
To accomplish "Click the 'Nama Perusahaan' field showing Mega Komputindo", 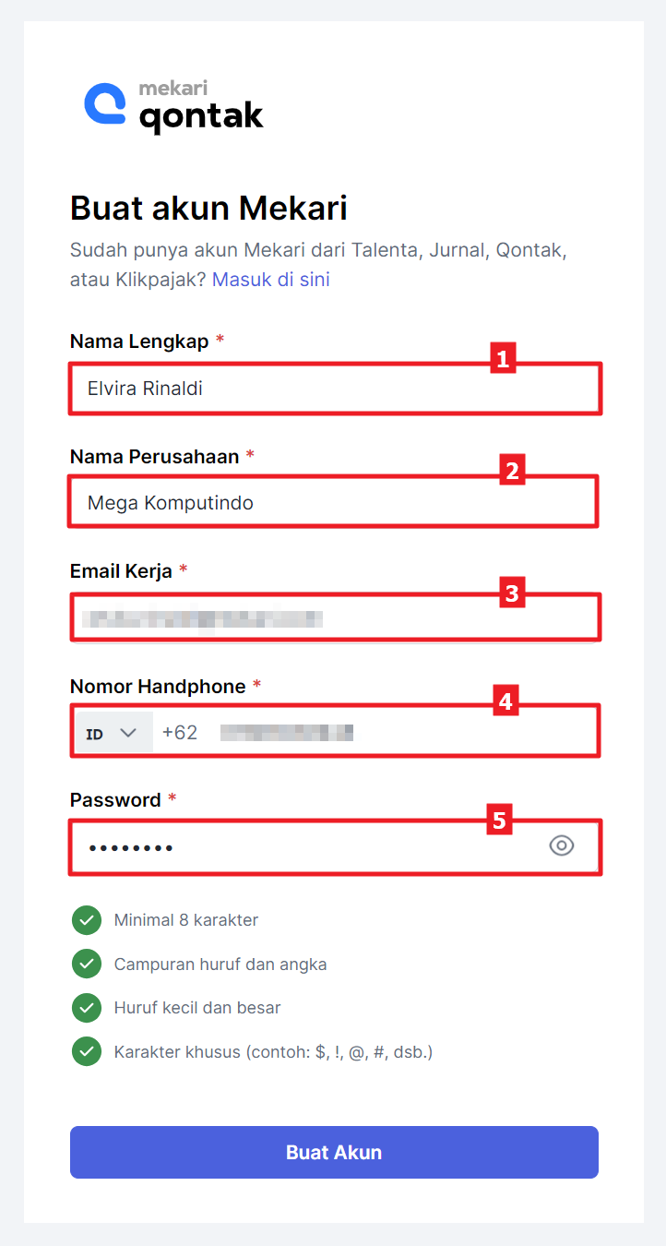I will (x=333, y=502).
